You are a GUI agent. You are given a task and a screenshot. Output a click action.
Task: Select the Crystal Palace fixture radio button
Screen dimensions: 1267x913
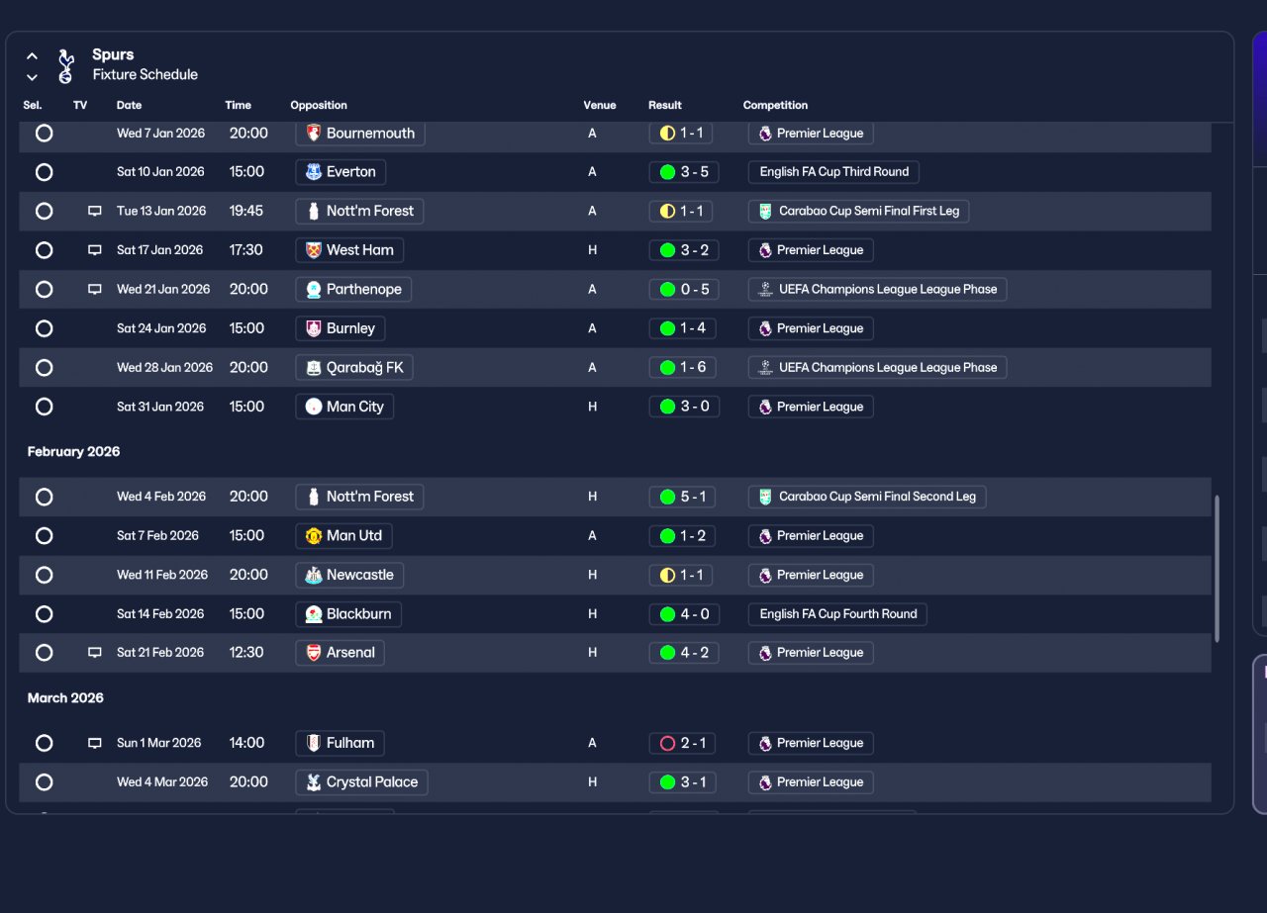[x=44, y=782]
